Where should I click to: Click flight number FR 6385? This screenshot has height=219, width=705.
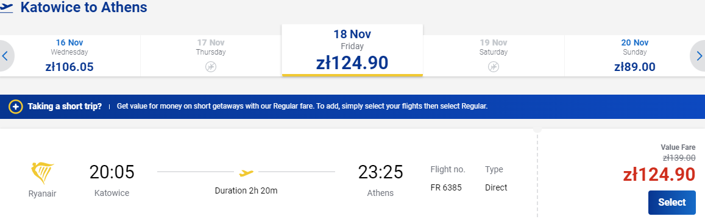click(x=446, y=187)
